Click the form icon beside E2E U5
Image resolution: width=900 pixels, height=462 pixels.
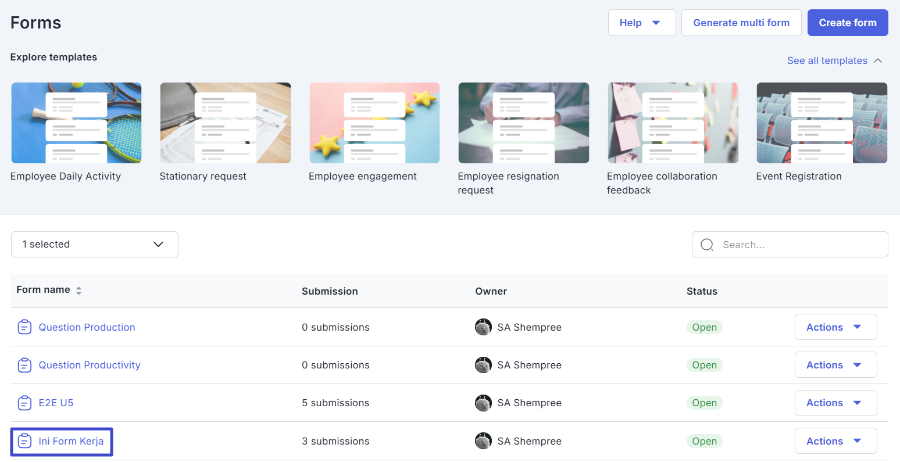(x=24, y=403)
